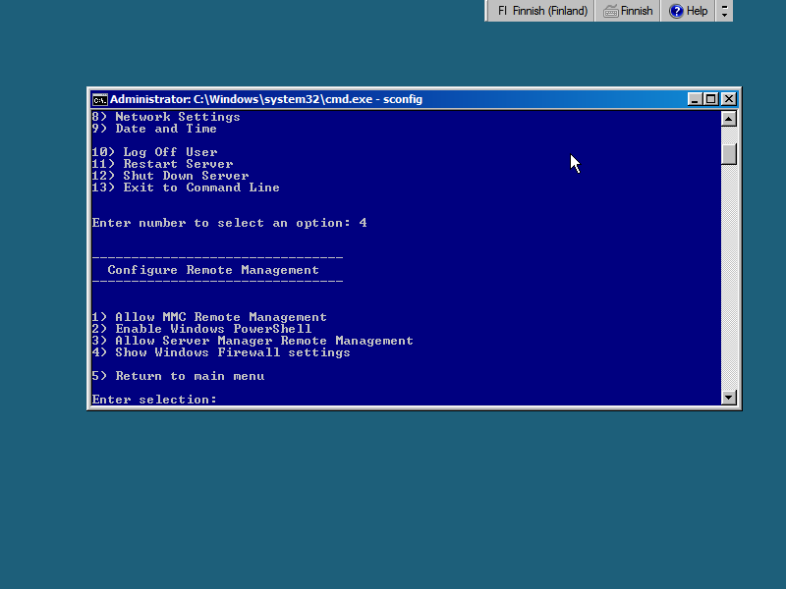Click 'Show Windows Firewall settings' option text
Viewport: 786px width, 589px height.
pos(232,352)
